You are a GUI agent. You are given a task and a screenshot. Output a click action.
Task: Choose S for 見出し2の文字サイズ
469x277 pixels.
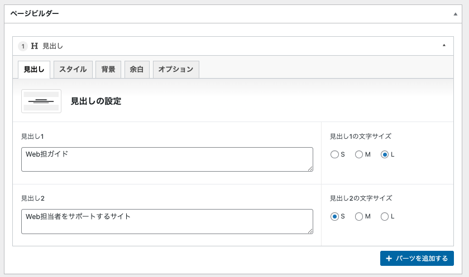tap(334, 216)
